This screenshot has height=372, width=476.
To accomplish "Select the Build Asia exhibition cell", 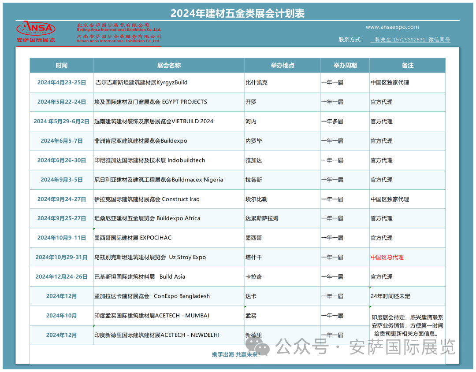I will 169,276.
